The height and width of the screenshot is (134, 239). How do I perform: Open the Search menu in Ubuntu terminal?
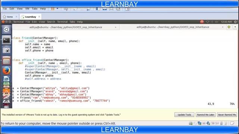51,22
